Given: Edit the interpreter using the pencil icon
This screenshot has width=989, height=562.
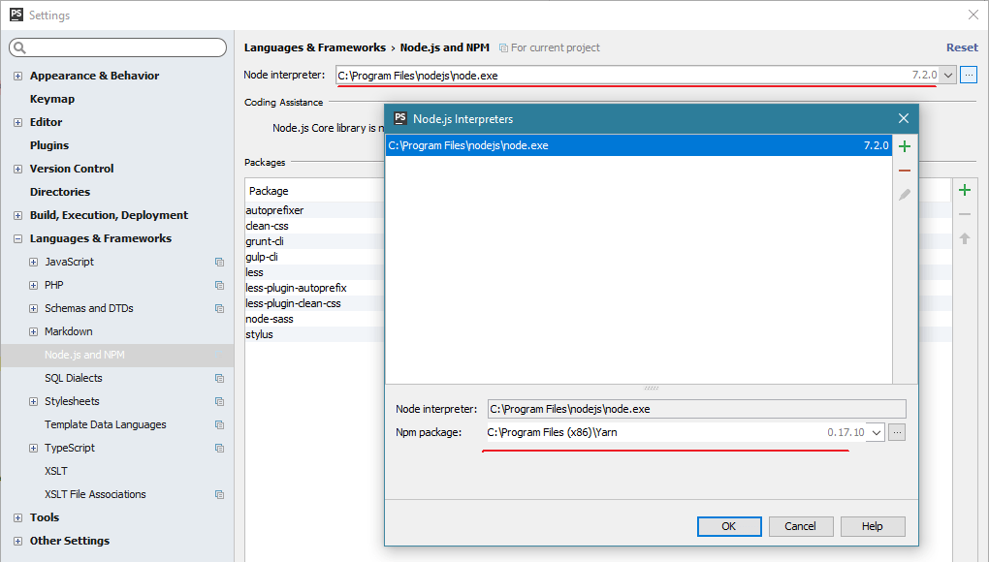Looking at the screenshot, I should pyautogui.click(x=904, y=193).
